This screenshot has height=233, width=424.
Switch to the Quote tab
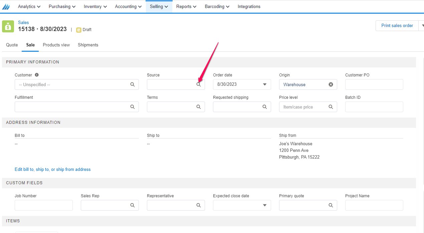(x=12, y=45)
